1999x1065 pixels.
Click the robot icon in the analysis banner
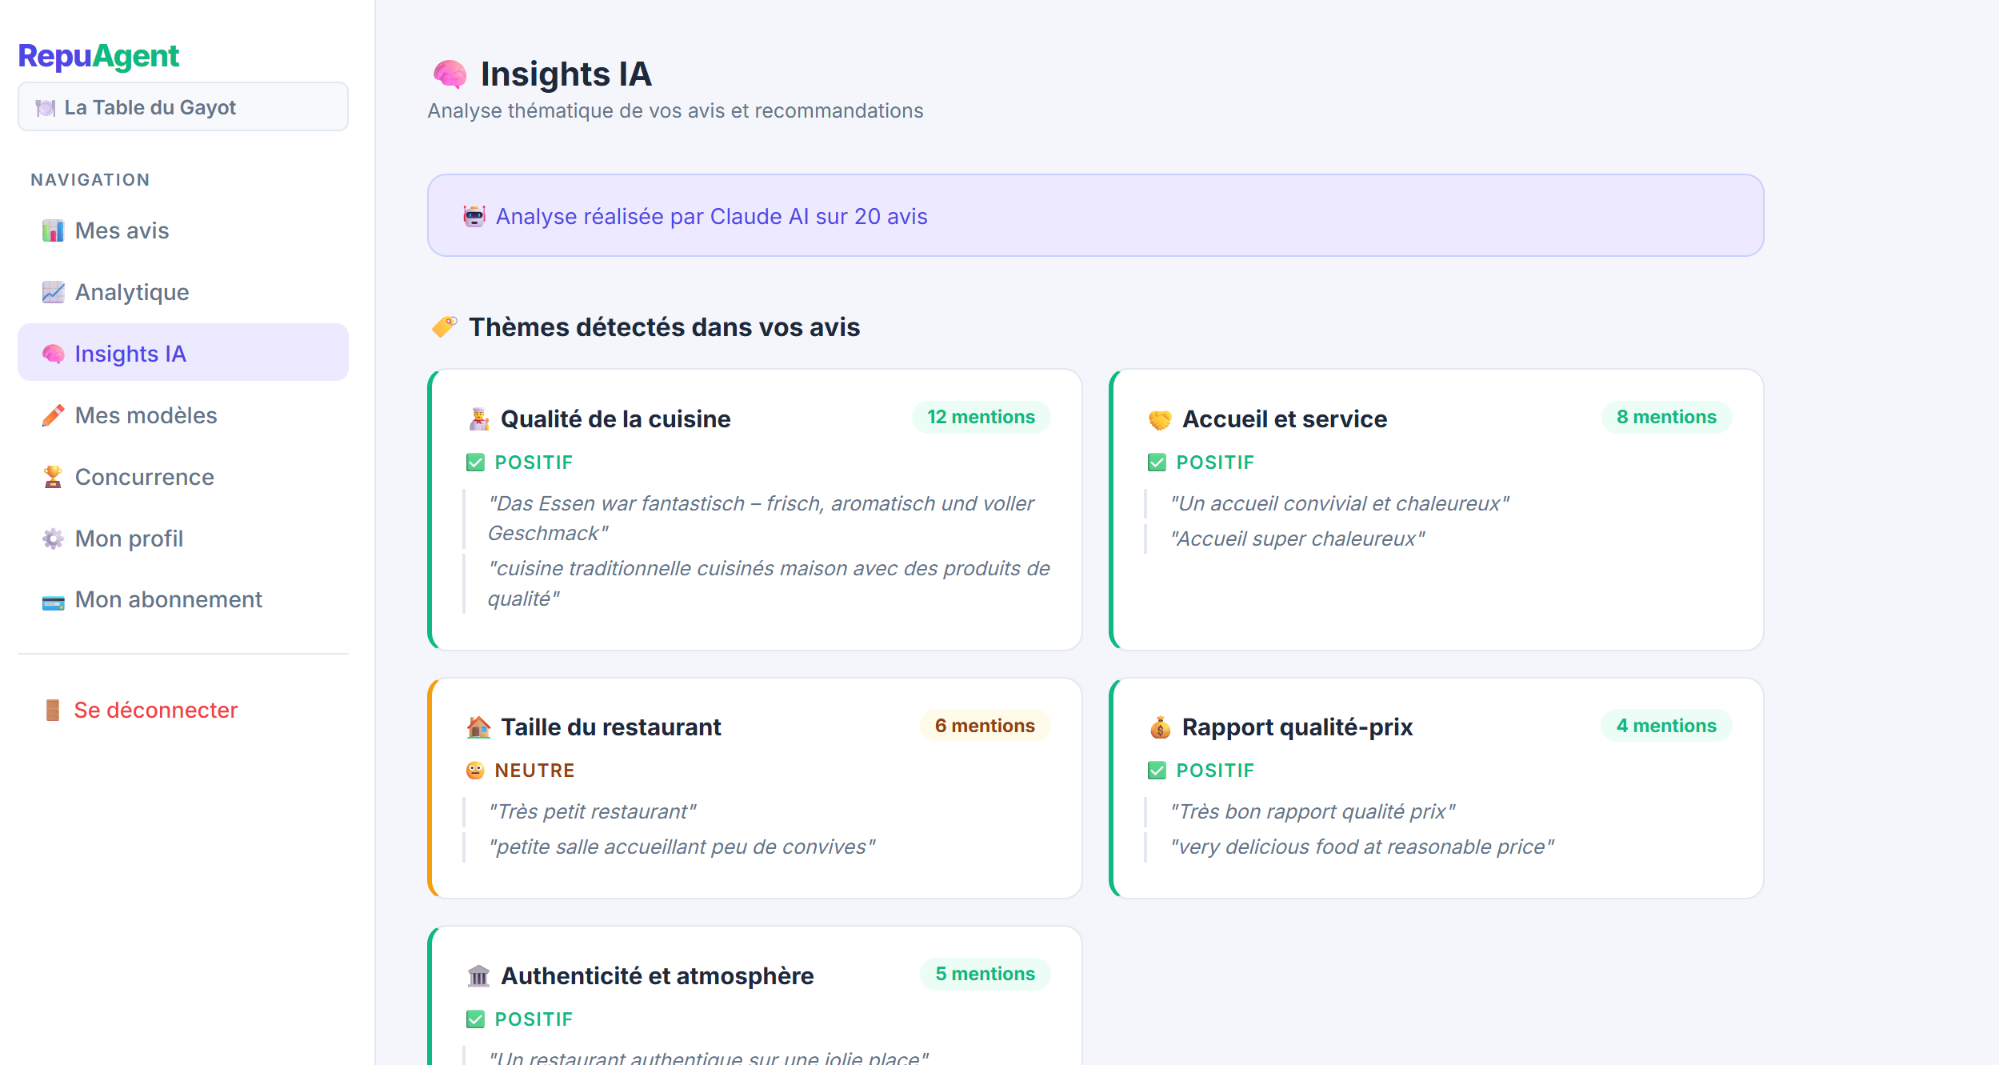pyautogui.click(x=474, y=217)
